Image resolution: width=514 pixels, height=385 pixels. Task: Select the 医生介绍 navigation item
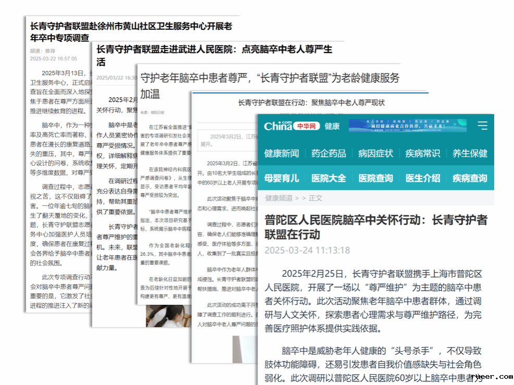[x=422, y=178]
